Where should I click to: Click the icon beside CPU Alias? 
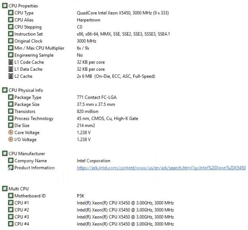(10, 20)
